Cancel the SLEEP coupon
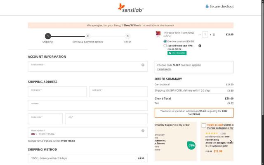Viewport: 264px width, 165px height. coord(164,69)
